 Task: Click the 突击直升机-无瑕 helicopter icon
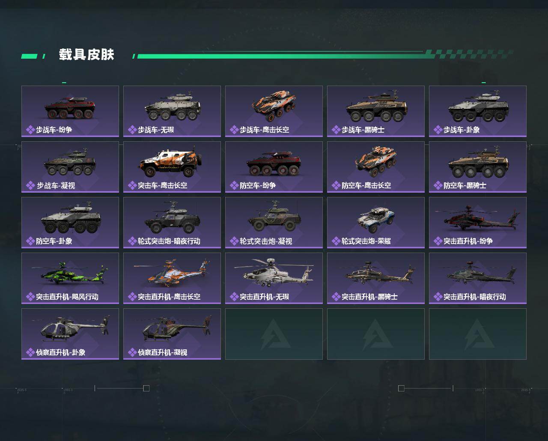coord(274,272)
